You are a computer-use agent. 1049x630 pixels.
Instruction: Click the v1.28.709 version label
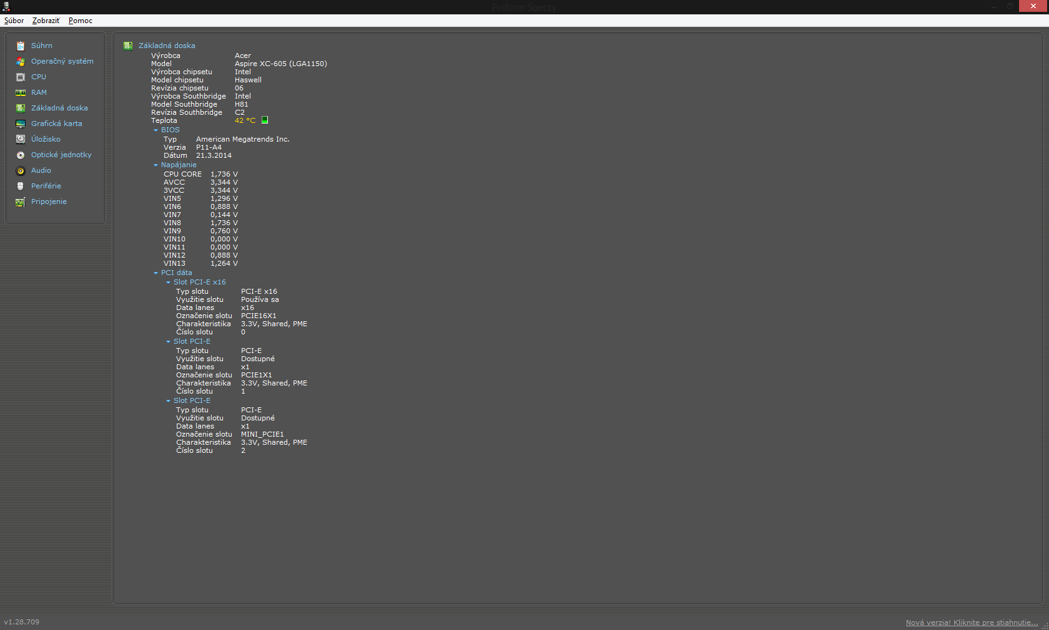(21, 622)
